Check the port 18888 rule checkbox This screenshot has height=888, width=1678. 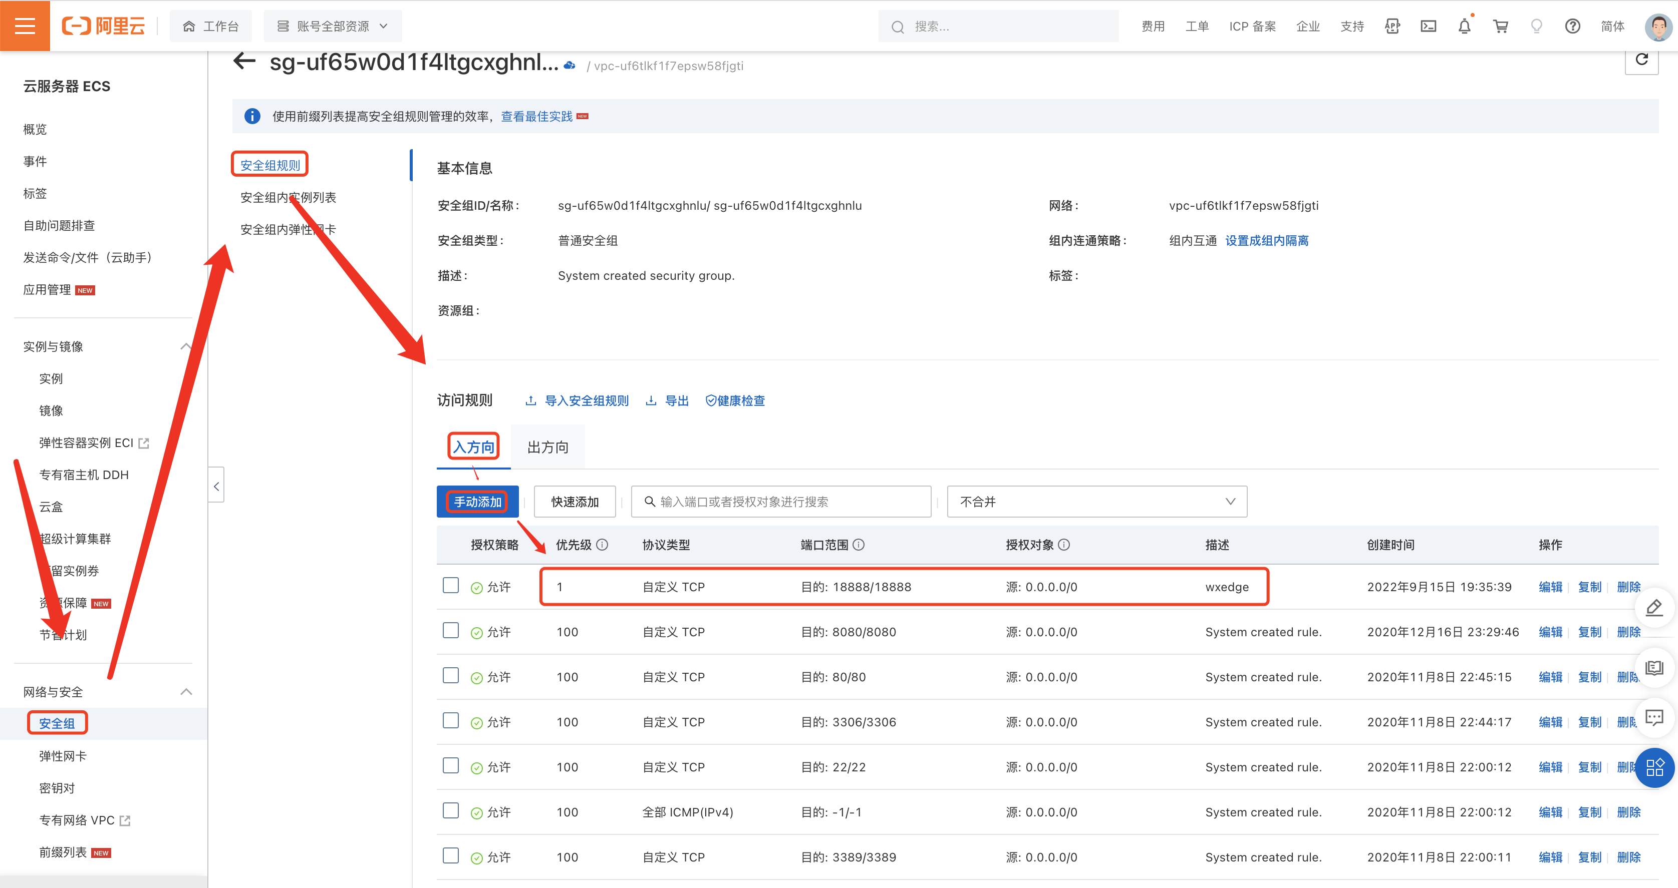click(x=451, y=585)
